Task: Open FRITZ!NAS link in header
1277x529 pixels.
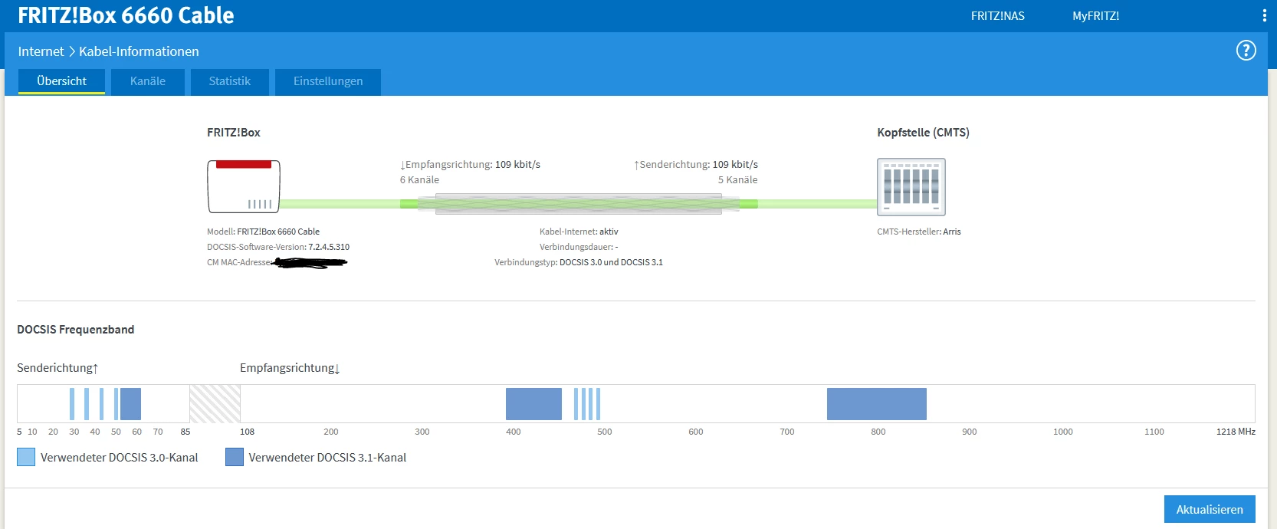Action: [997, 16]
